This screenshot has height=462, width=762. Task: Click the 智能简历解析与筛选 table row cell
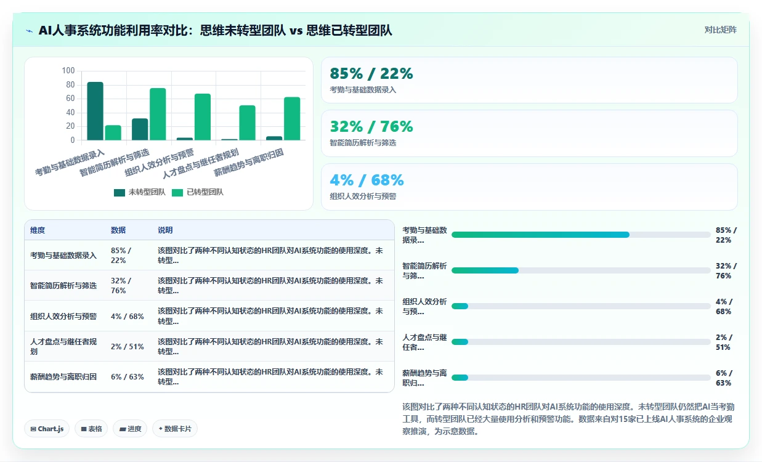pyautogui.click(x=63, y=285)
